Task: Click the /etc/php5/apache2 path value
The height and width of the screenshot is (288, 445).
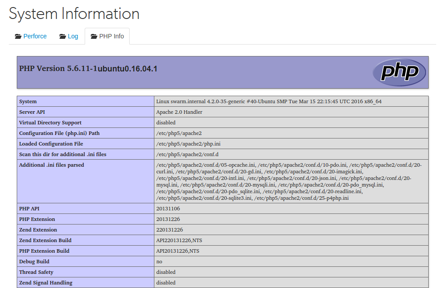Action: (x=179, y=133)
